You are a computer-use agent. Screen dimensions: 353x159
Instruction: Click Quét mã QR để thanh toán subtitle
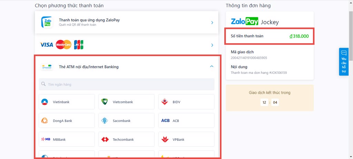click(78, 25)
